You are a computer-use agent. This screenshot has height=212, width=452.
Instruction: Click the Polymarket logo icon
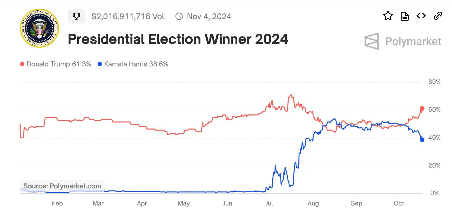click(x=372, y=41)
